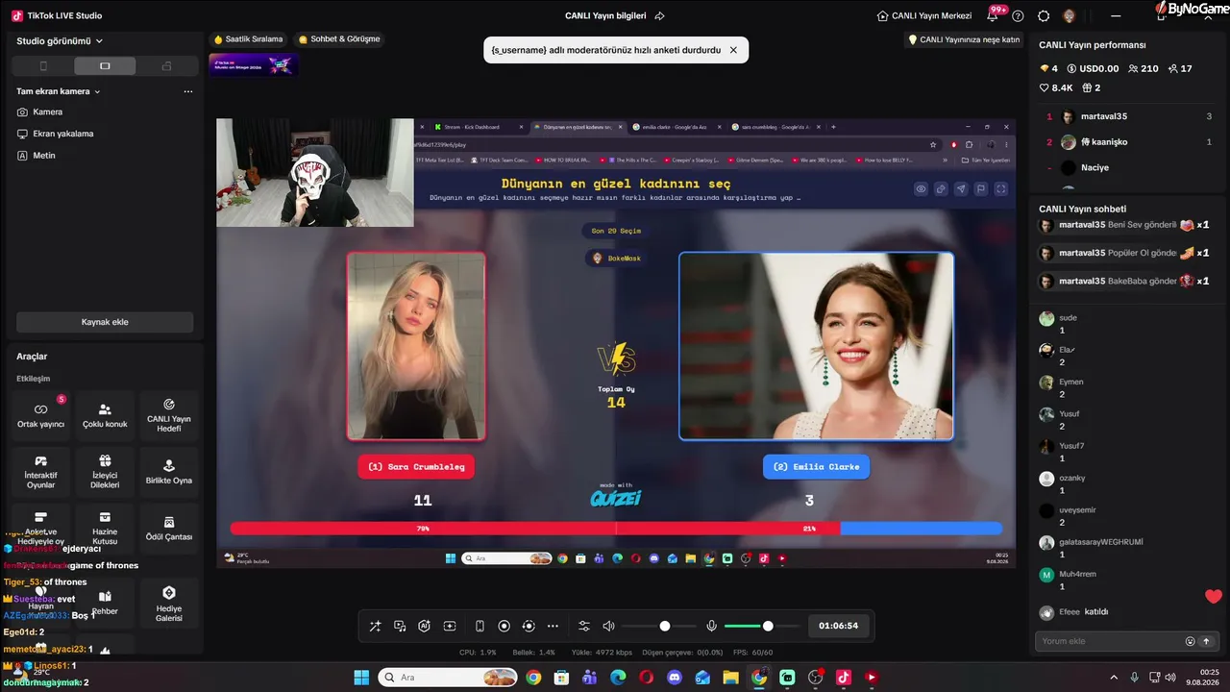This screenshot has height=692, width=1230.
Task: Open the audio mixer settings icon
Action: click(x=583, y=626)
